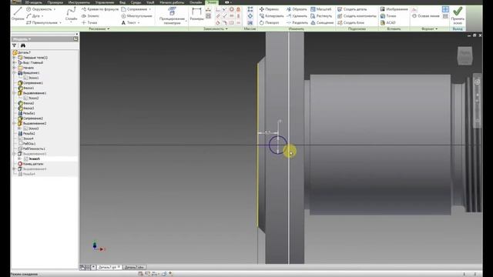The image size is (493, 277).
Task: Select the Прямоугольник rectangle tool
Action: pos(42,22)
